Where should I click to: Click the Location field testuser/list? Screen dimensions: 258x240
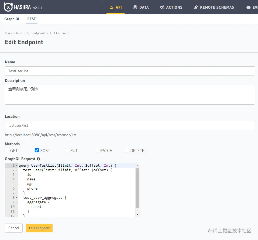[130, 125]
